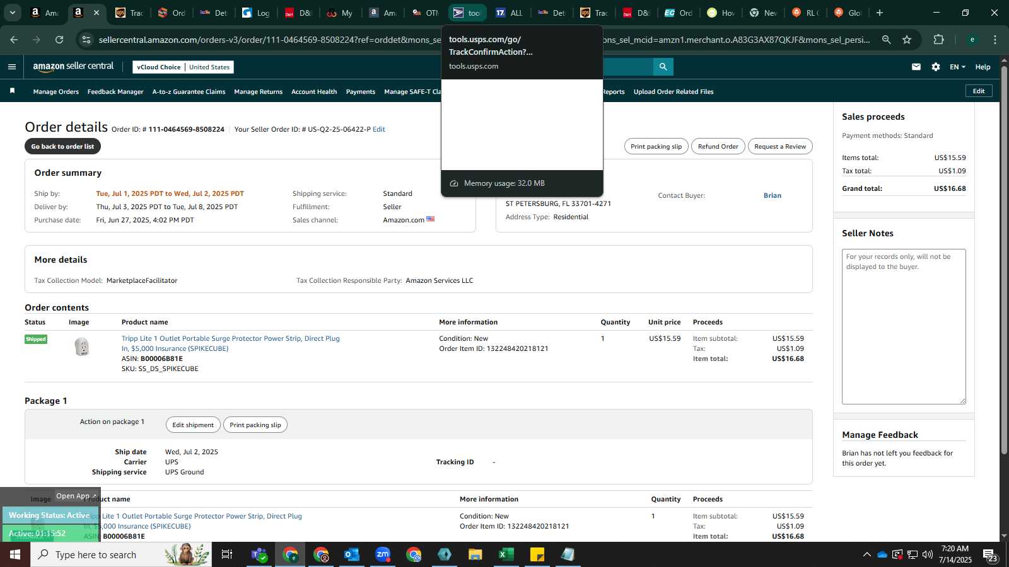This screenshot has height=567, width=1009.
Task: Open A-to-z Guarantee Claims menu
Action: point(189,92)
